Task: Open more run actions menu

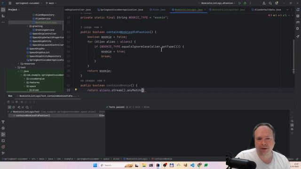Action: click(x=250, y=3)
